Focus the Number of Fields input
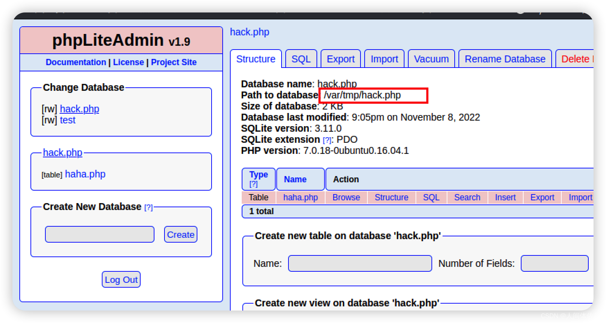The width and height of the screenshot is (606, 323). (555, 263)
